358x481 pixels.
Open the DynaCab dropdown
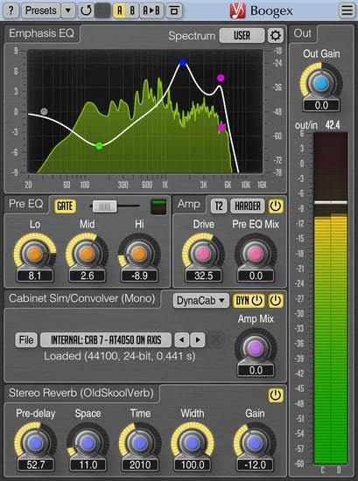tap(200, 301)
